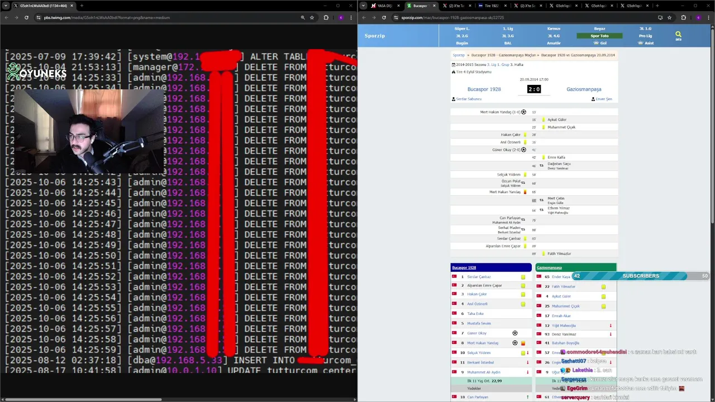Open the Amatör menu item

554,43
